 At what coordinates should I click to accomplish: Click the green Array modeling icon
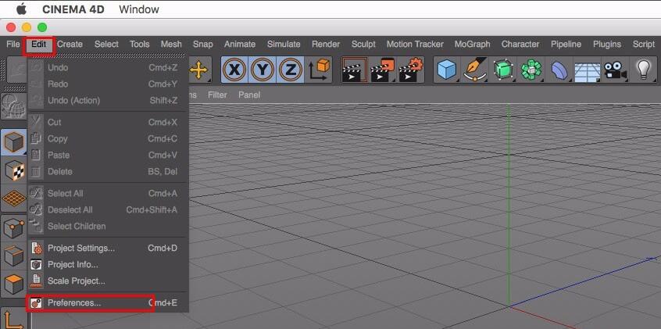tap(531, 70)
